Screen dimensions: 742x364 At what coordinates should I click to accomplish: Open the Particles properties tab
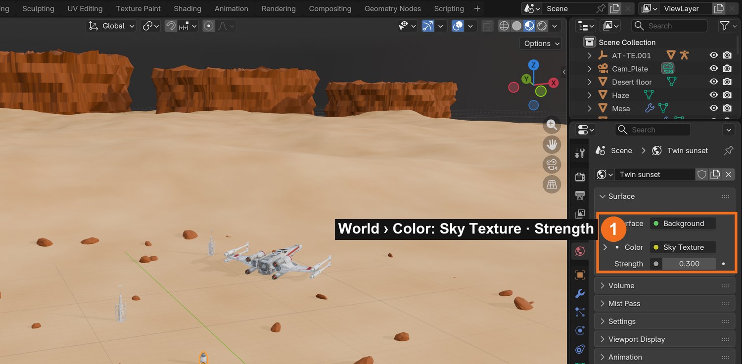click(580, 312)
